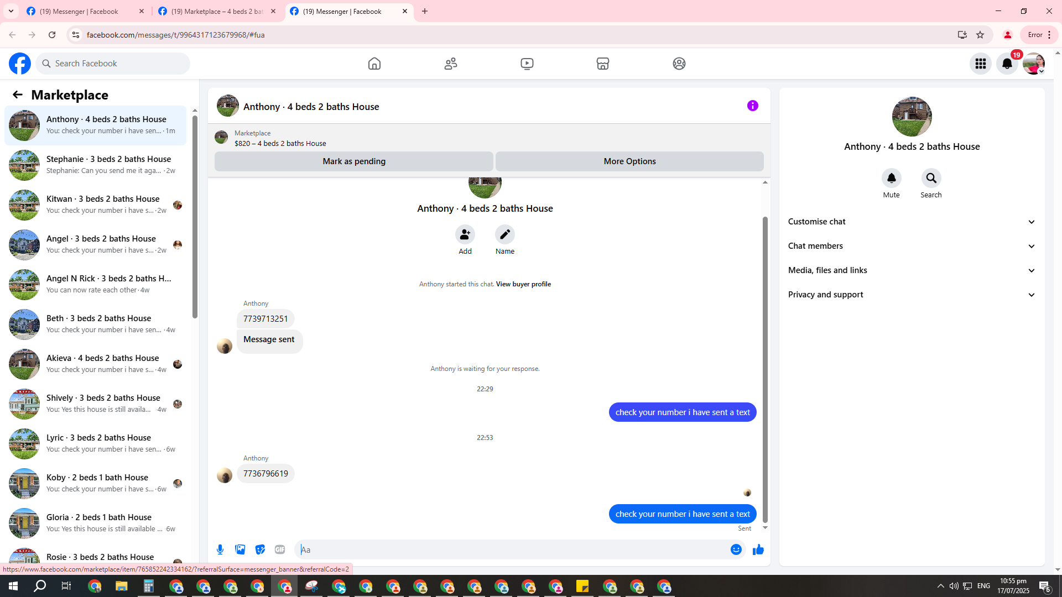Screen dimensions: 1062x597
Task: Open Stephanie 3 beds 2 baths chat
Action: tap(95, 165)
